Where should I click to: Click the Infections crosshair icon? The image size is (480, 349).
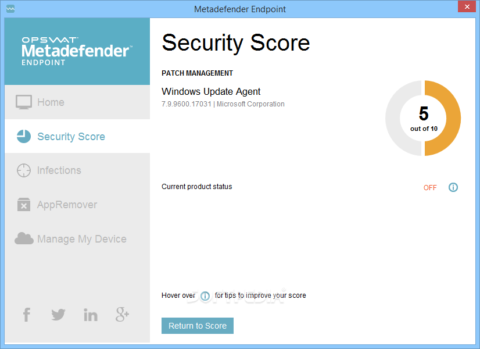pyautogui.click(x=24, y=170)
